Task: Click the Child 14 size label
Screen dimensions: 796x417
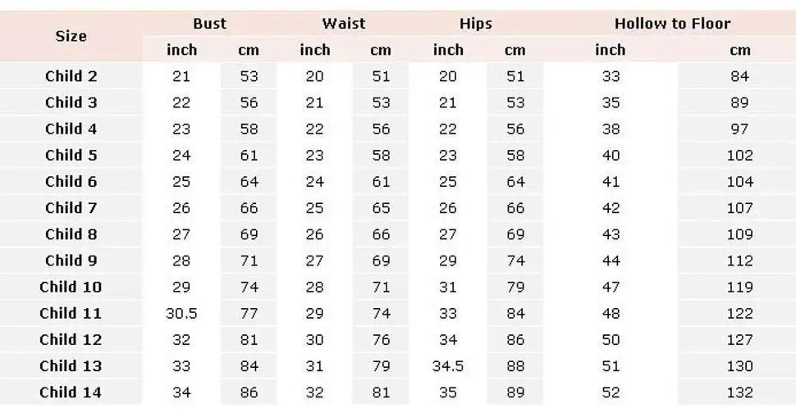Action: pos(71,392)
